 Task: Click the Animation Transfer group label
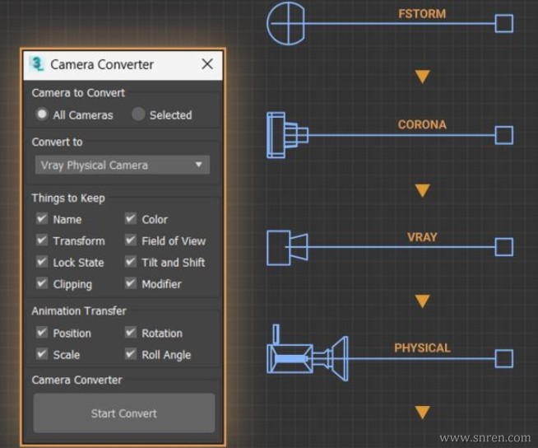coord(79,311)
